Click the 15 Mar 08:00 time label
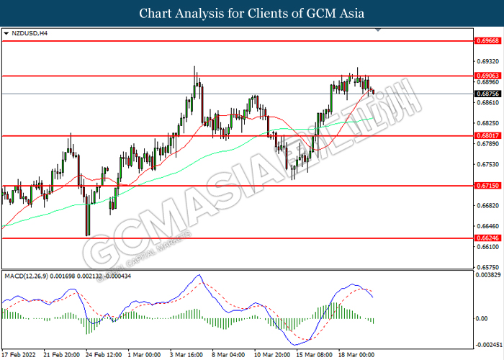The width and height of the screenshot is (504, 360). 314,355
